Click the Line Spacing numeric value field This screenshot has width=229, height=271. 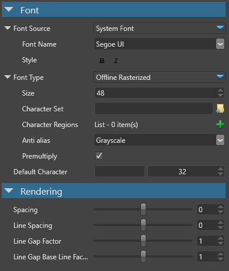click(207, 225)
